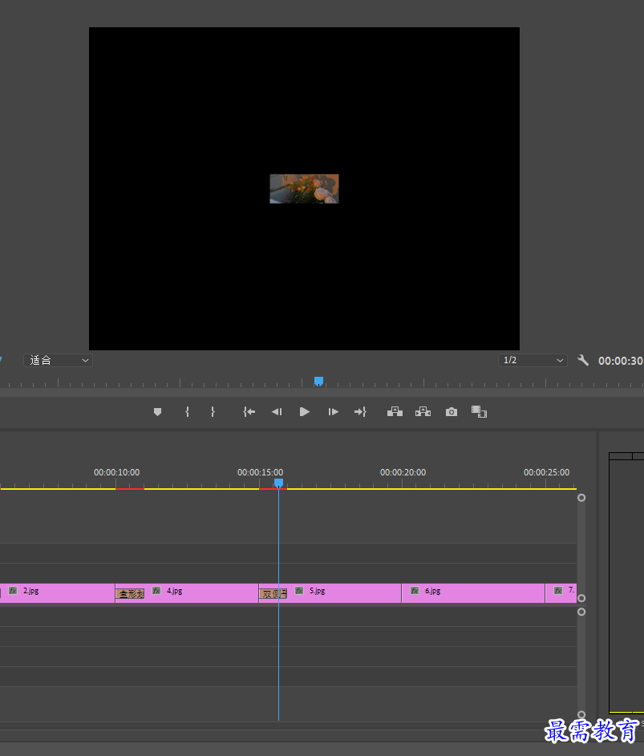Click the 00:00:10:00 mark on timeline ruler
This screenshot has height=756, width=644.
pyautogui.click(x=116, y=472)
